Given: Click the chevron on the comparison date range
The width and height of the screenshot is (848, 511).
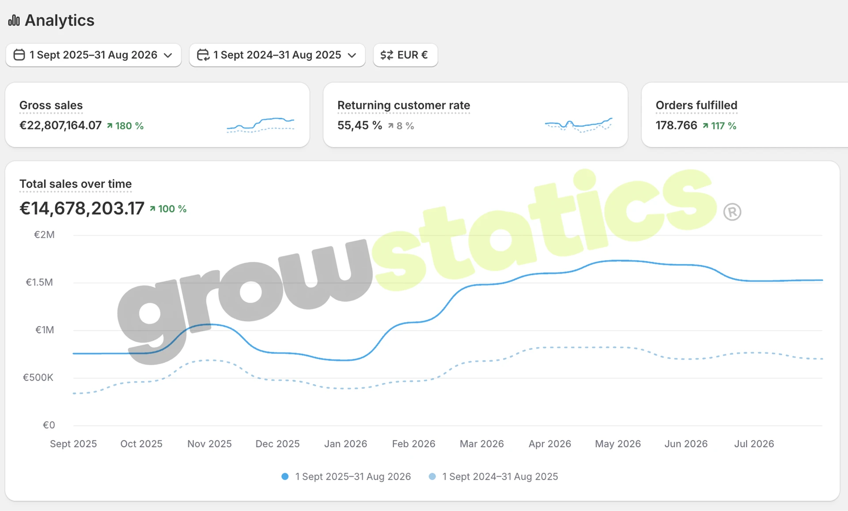Looking at the screenshot, I should point(352,55).
